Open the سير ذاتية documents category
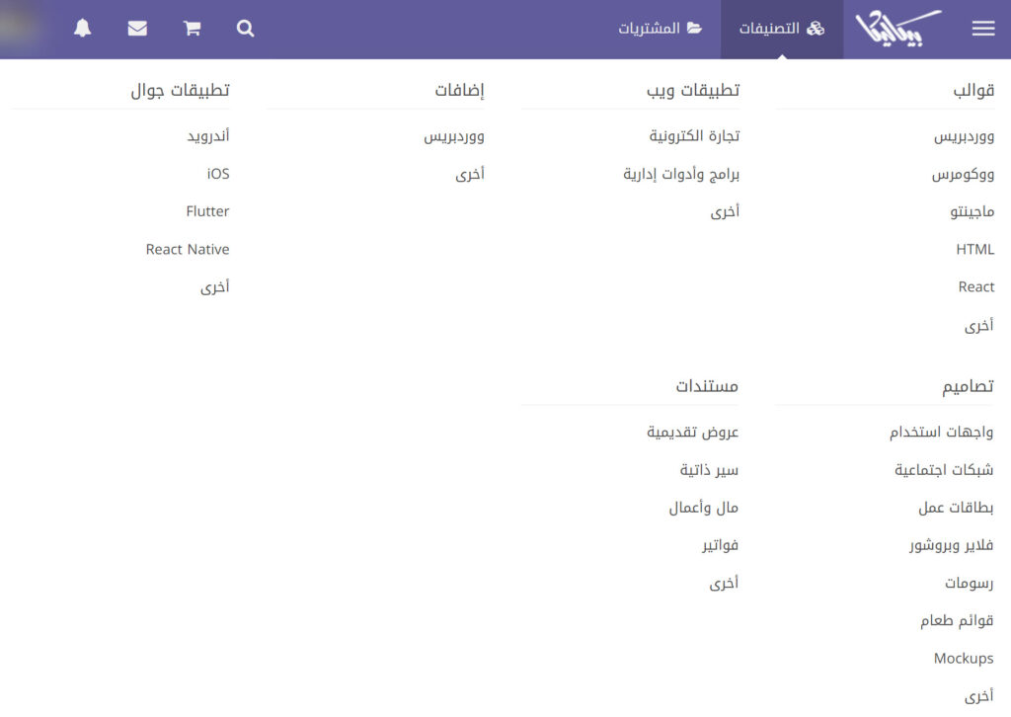This screenshot has width=1011, height=717. (x=708, y=469)
